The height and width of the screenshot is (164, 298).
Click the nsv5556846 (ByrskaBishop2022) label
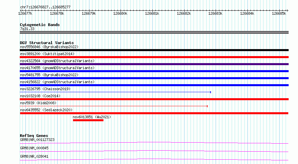pyautogui.click(x=49, y=47)
